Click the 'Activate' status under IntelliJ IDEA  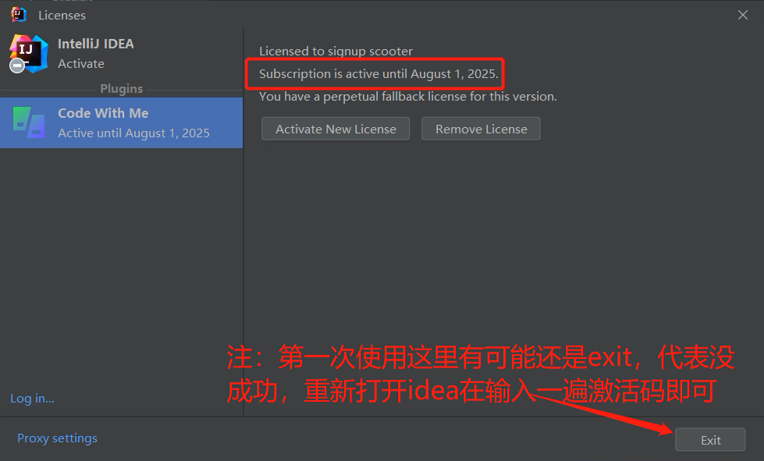(x=81, y=64)
